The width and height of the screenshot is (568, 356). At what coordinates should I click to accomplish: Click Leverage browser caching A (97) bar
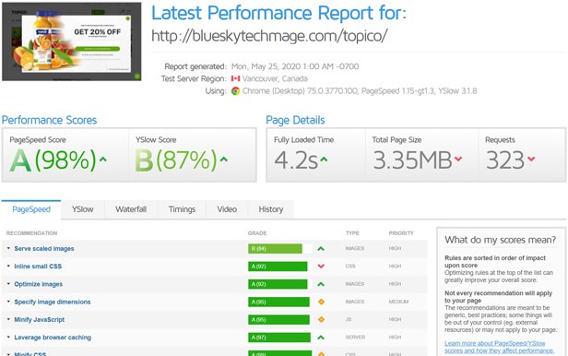coord(279,338)
